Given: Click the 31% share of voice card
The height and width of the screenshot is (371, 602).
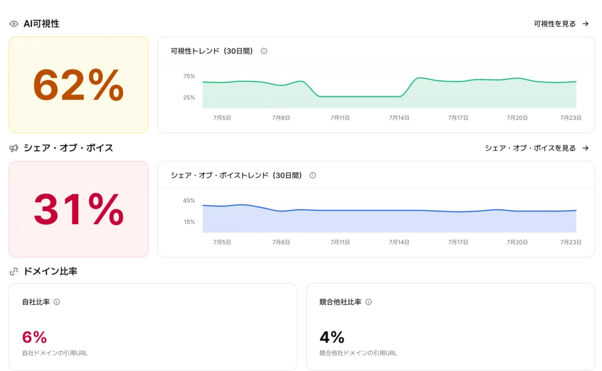Looking at the screenshot, I should [x=79, y=210].
